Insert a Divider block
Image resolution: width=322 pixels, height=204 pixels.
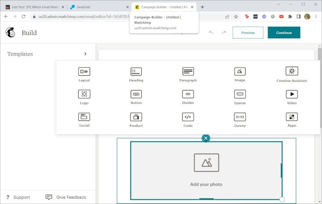click(x=188, y=97)
